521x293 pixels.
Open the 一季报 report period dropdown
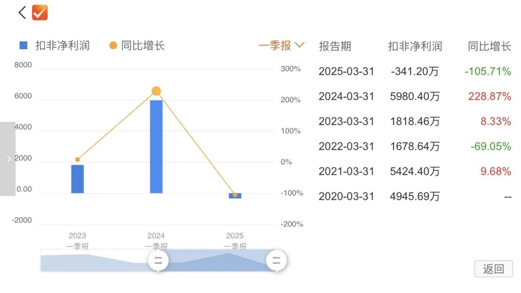coord(281,45)
